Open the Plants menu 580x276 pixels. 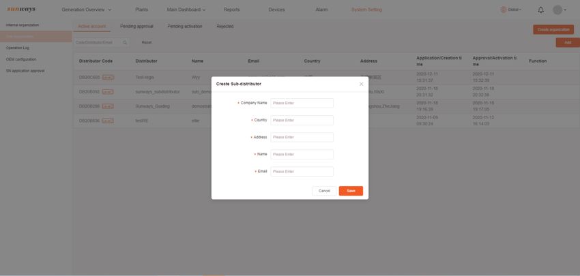click(142, 10)
